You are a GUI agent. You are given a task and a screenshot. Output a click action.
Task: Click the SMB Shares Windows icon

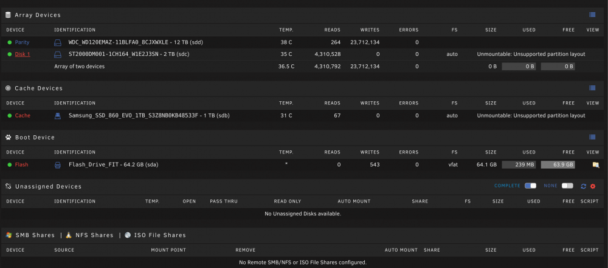pos(9,235)
